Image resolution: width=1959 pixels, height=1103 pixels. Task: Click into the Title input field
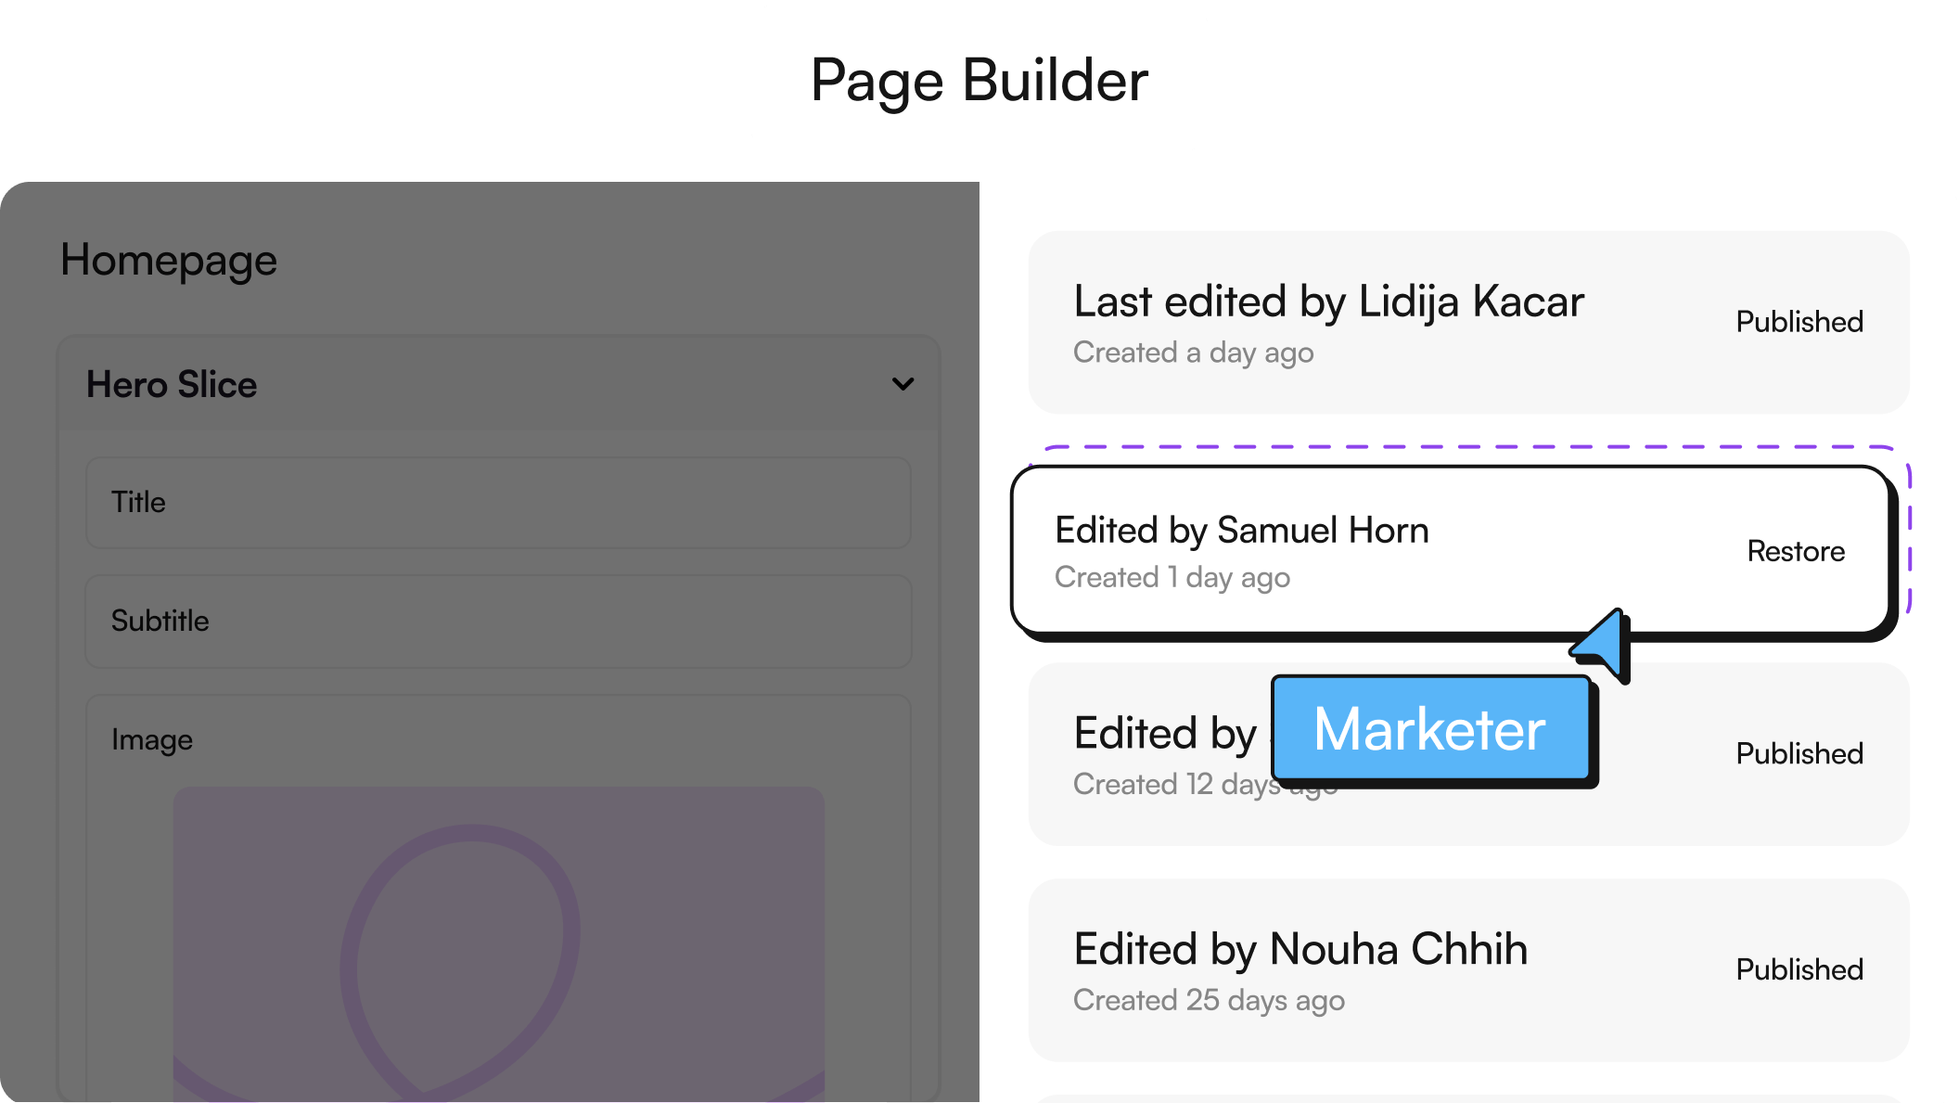click(498, 503)
